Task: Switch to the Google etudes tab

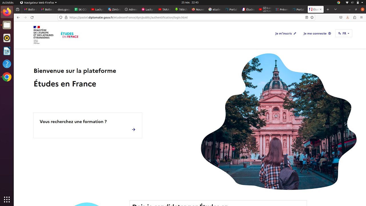Action: click(x=214, y=9)
